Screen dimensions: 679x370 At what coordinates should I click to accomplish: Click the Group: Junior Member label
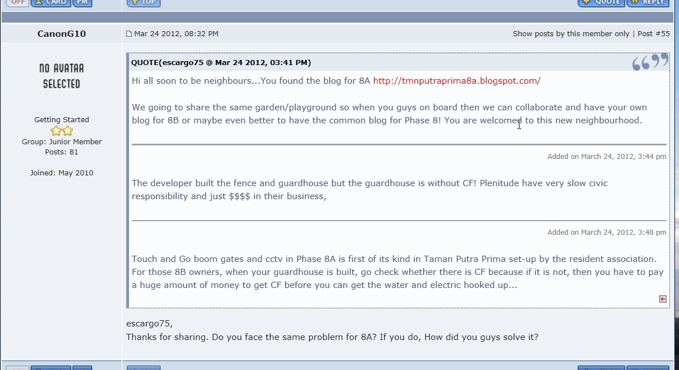[x=61, y=142]
